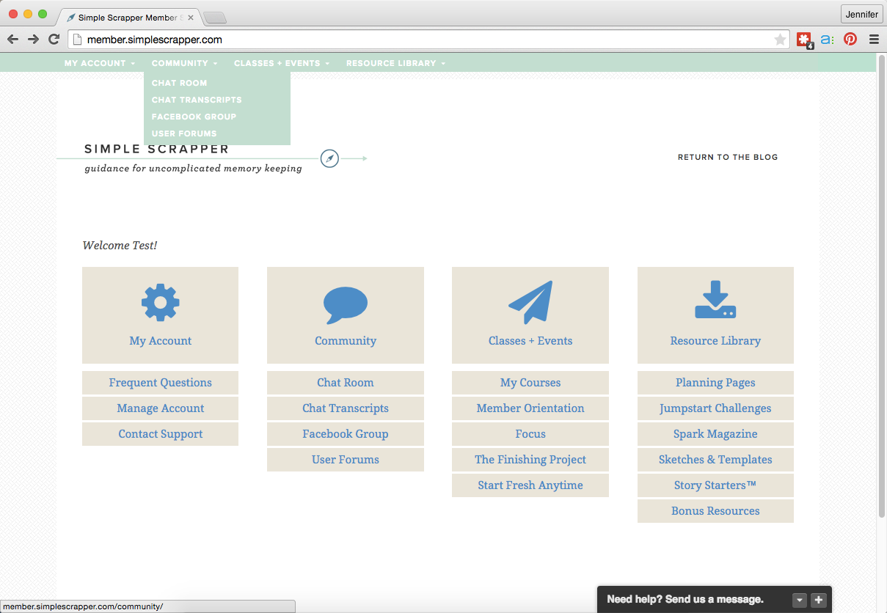The image size is (887, 613).
Task: Open the Pinterest browser extension
Action: click(x=850, y=40)
